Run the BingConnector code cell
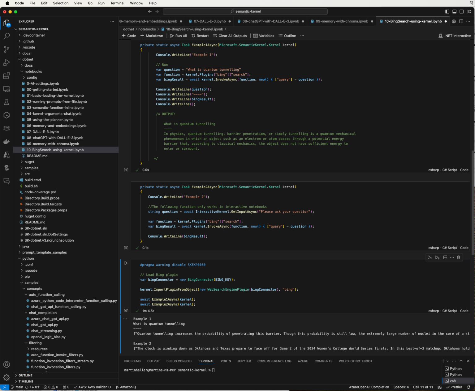This screenshot has width=475, height=391. click(126, 263)
